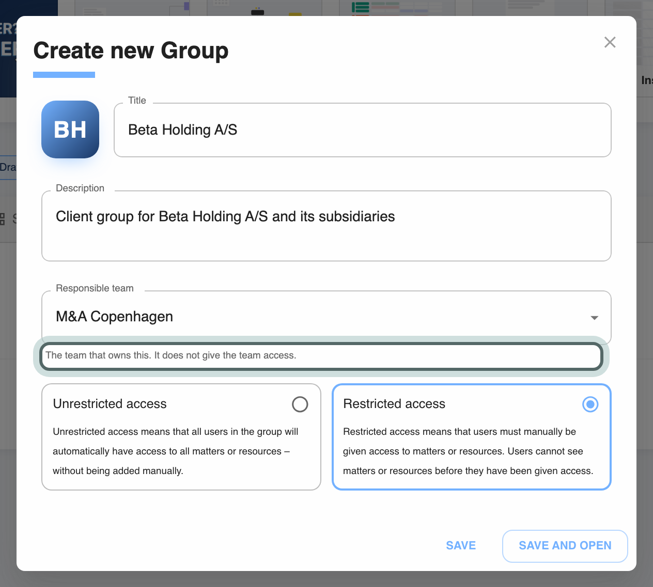Click helper text about team ownership

point(171,355)
